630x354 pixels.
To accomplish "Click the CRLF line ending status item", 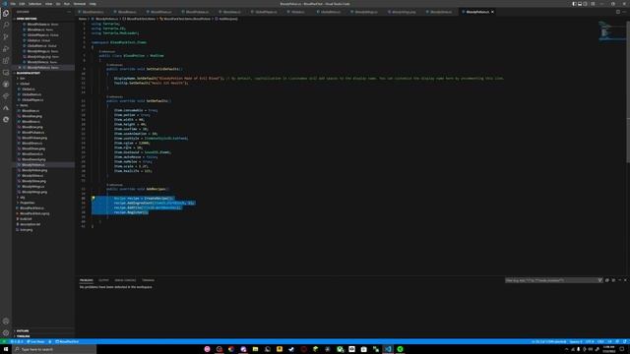I will pos(600,342).
